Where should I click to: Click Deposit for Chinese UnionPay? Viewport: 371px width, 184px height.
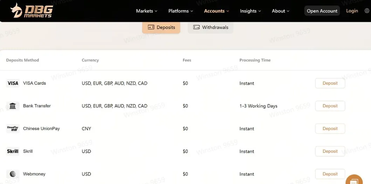[x=330, y=129]
